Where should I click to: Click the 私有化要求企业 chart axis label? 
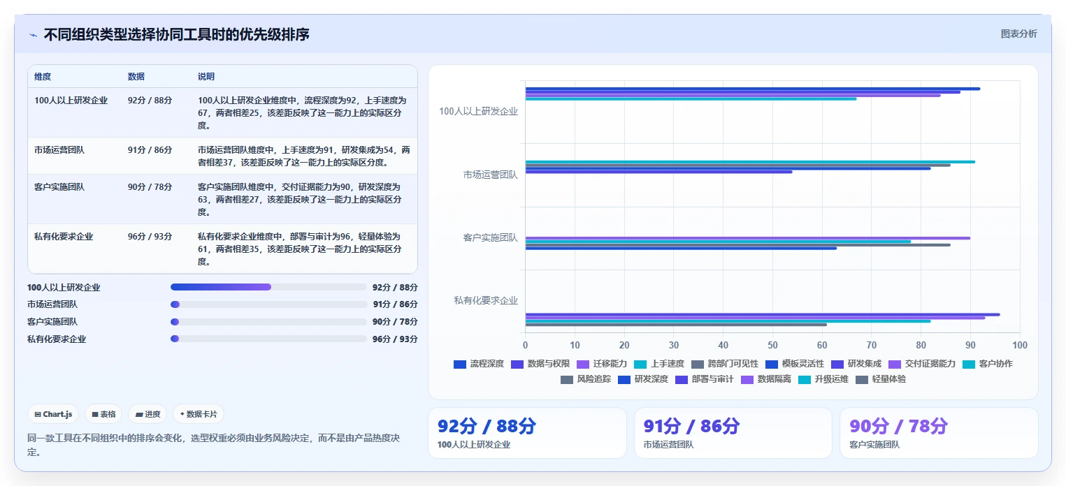pyautogui.click(x=486, y=300)
